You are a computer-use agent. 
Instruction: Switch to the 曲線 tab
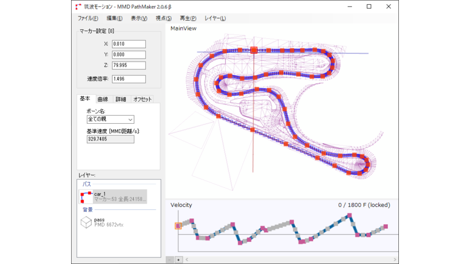[103, 99]
